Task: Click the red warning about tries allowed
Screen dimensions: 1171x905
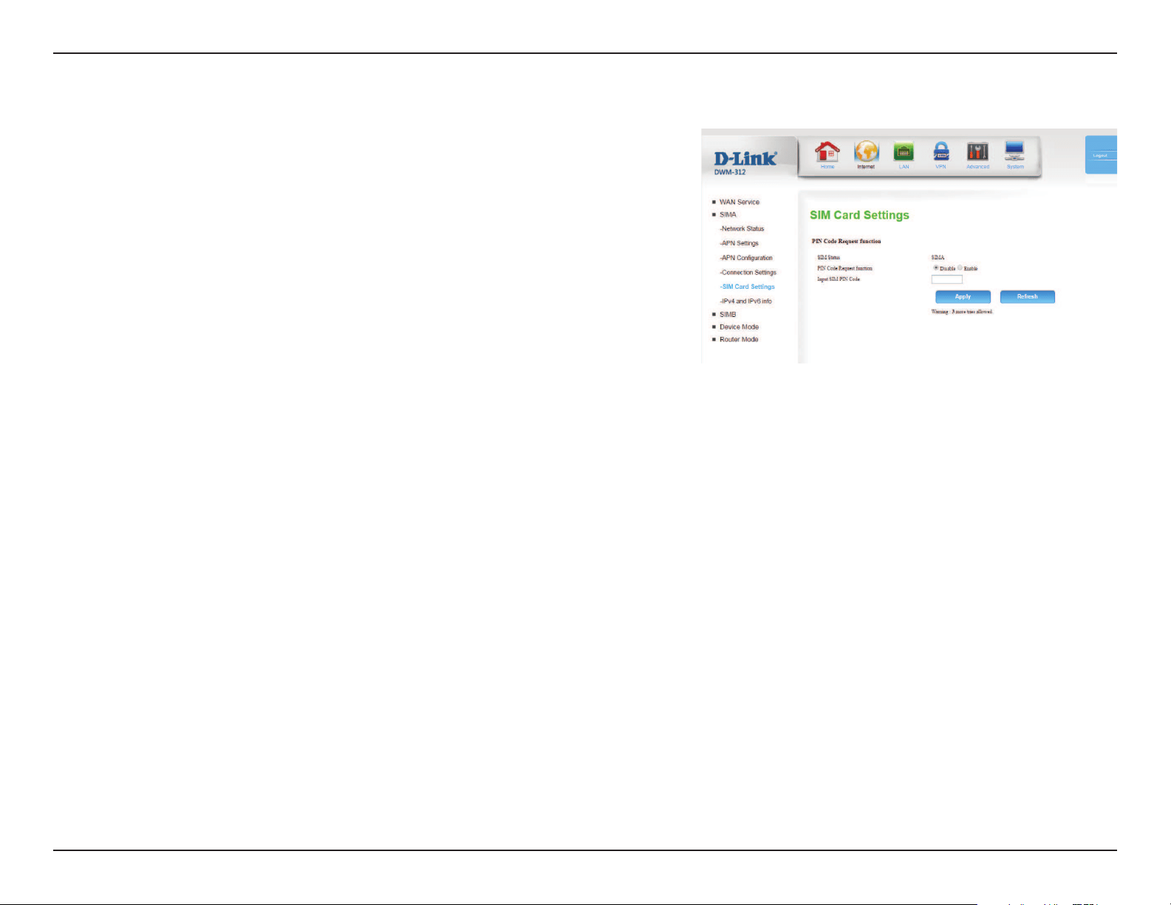Action: 962,312
